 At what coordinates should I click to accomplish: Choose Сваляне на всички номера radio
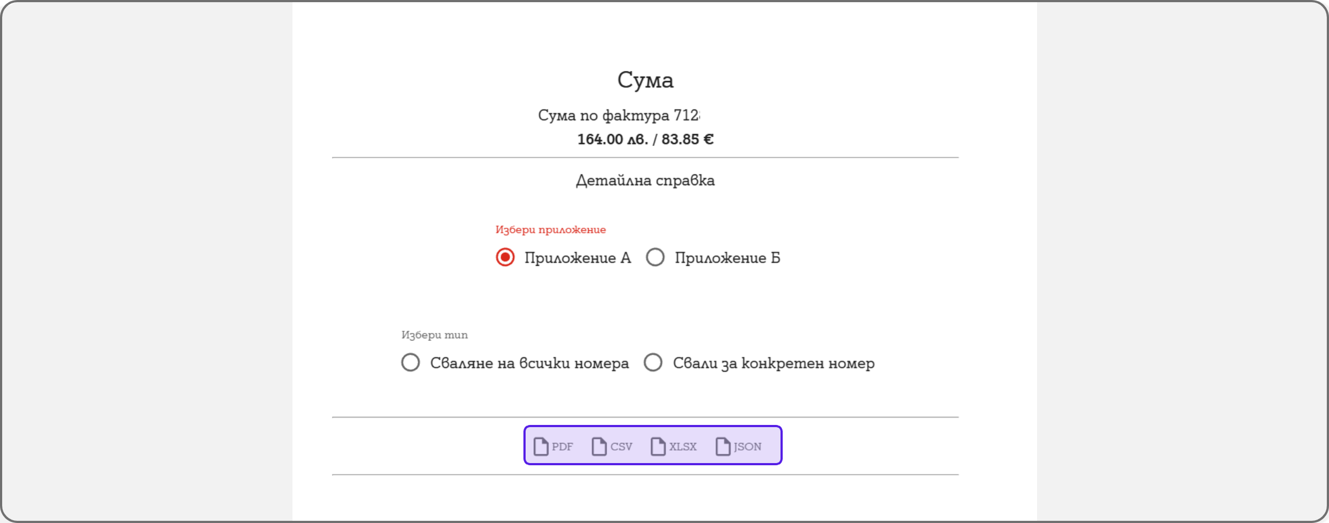point(410,362)
